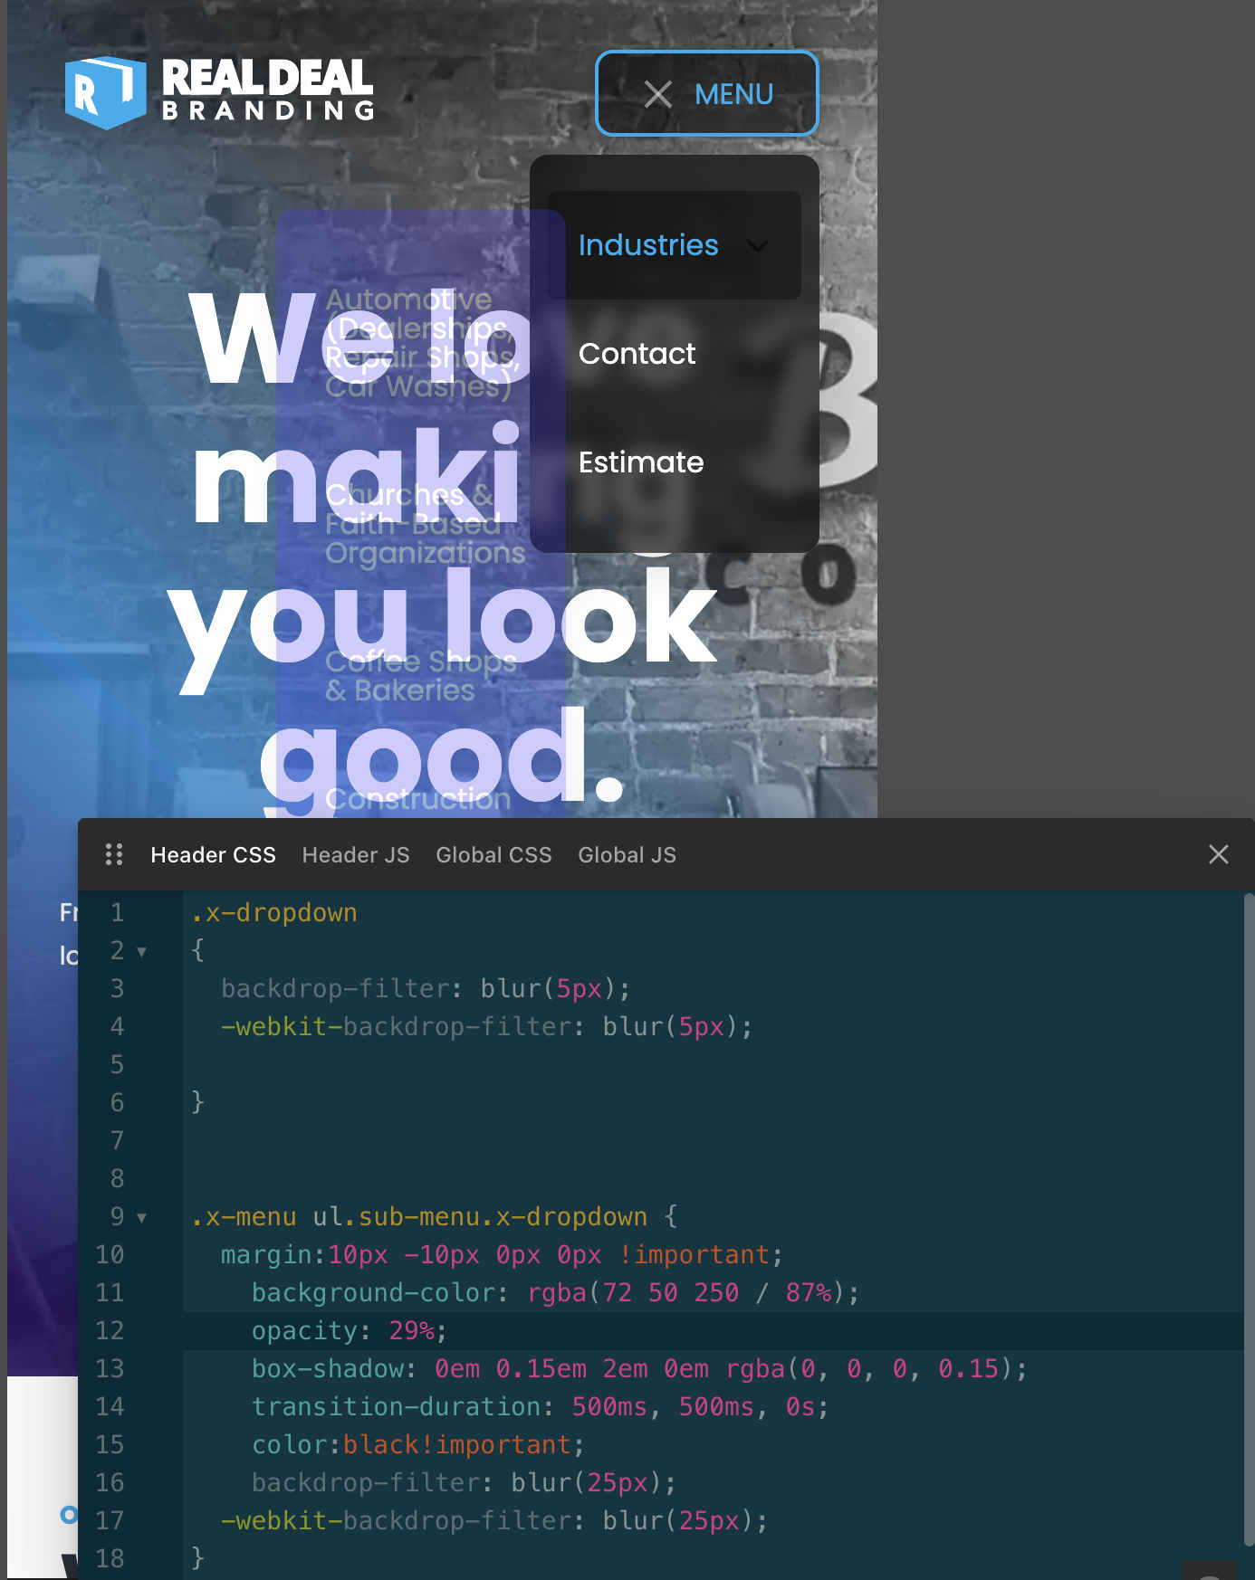Open Automotive submenu link

[417, 342]
